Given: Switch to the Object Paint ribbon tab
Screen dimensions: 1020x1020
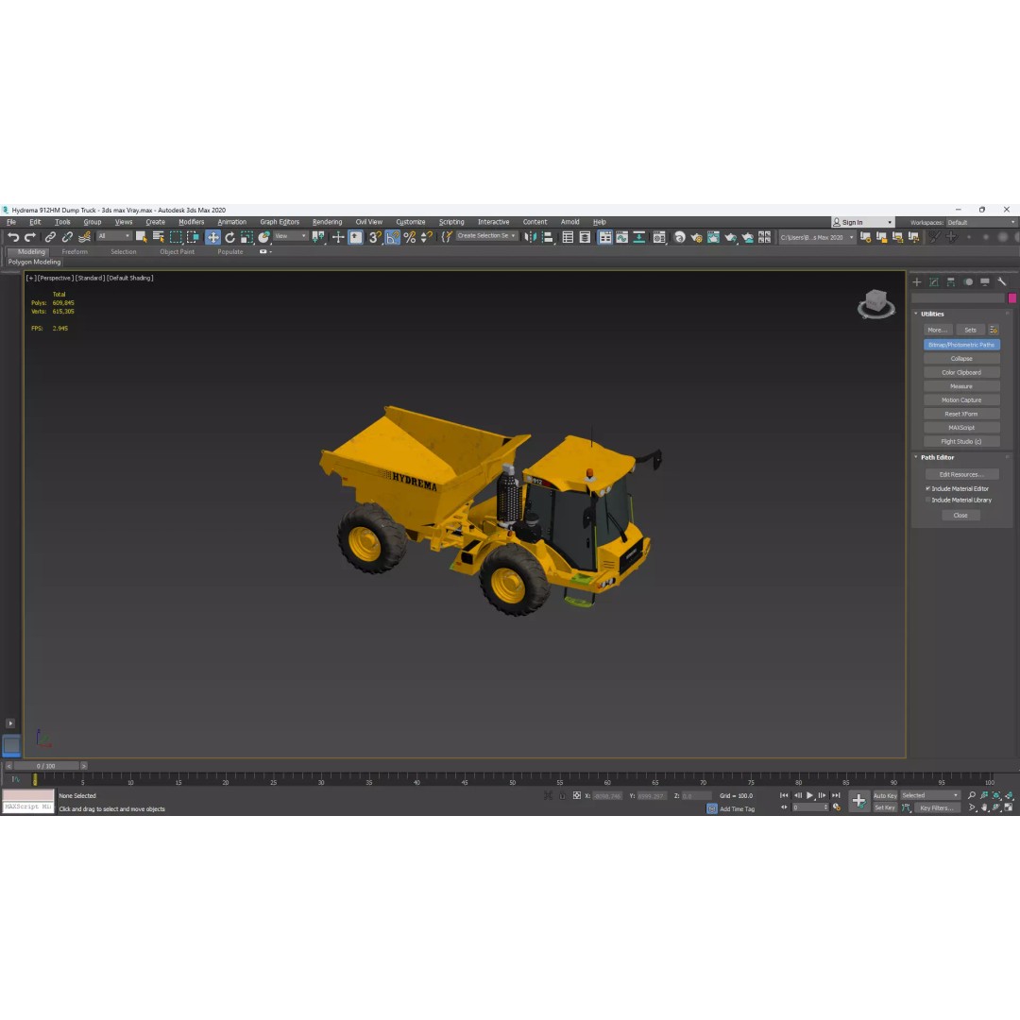Looking at the screenshot, I should pyautogui.click(x=177, y=252).
